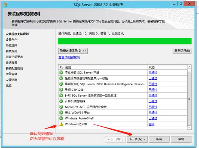This screenshot has width=199, height=148.
Task: Open the 查看详细报表(V) link
Action: [x=69, y=57]
